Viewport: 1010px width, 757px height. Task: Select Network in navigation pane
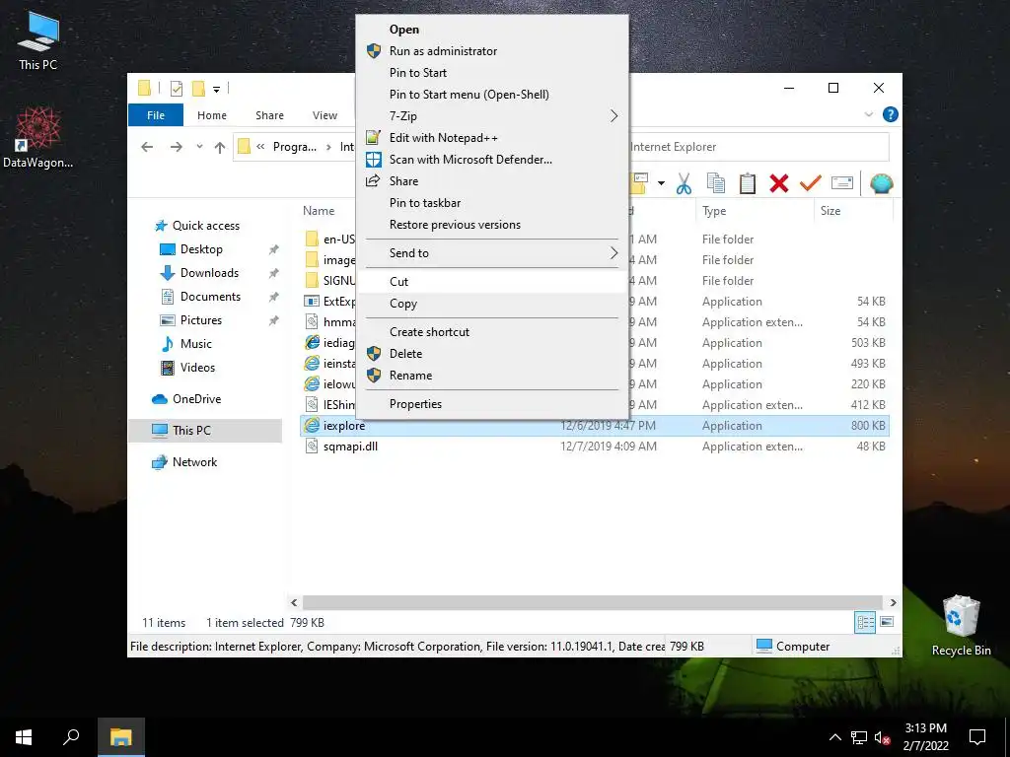[x=194, y=462]
